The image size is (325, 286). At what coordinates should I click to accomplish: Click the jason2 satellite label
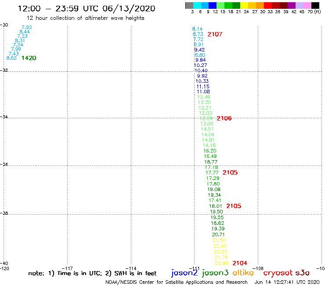(x=184, y=273)
